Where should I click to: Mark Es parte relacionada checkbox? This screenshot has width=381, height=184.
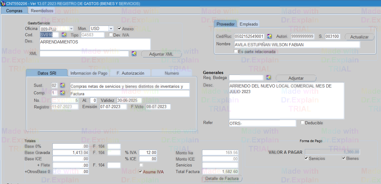click(x=235, y=51)
